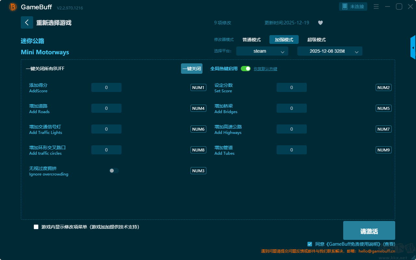The image size is (416, 260).
Task: Open the hamburger menu in title bar
Action: (x=376, y=7)
